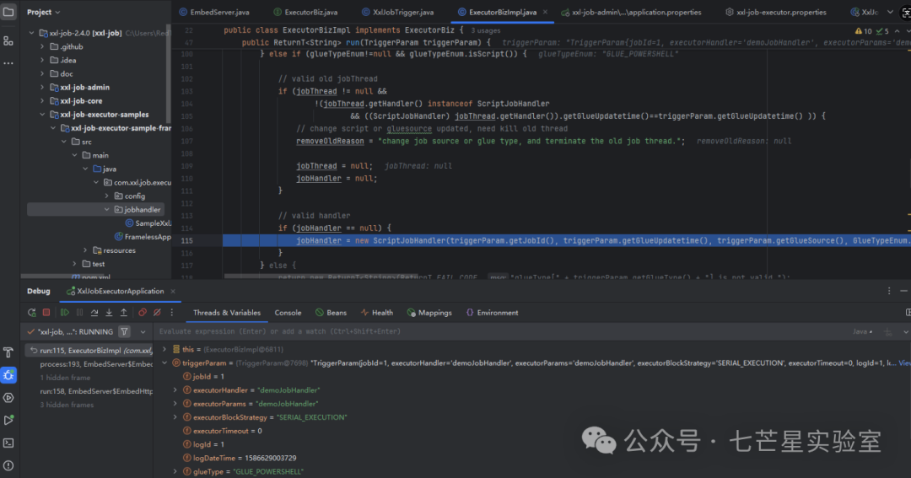This screenshot has height=478, width=911.
Task: Go to previous highlighted problem arrow
Action: [897, 31]
